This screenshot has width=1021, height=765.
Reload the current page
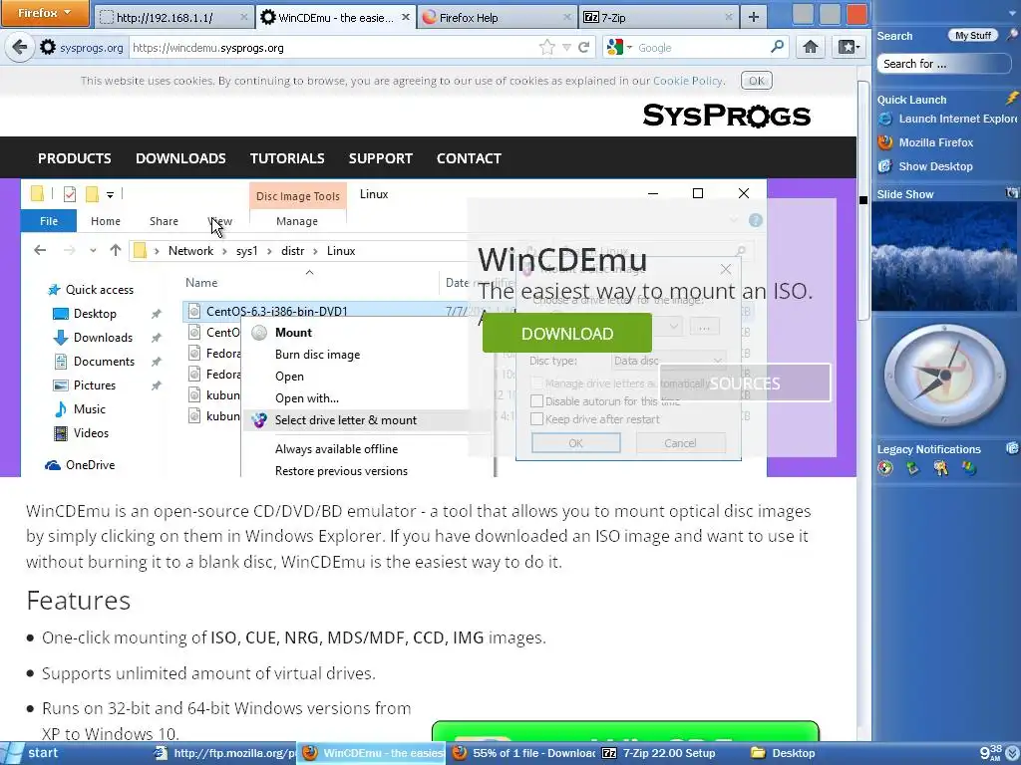coord(584,48)
